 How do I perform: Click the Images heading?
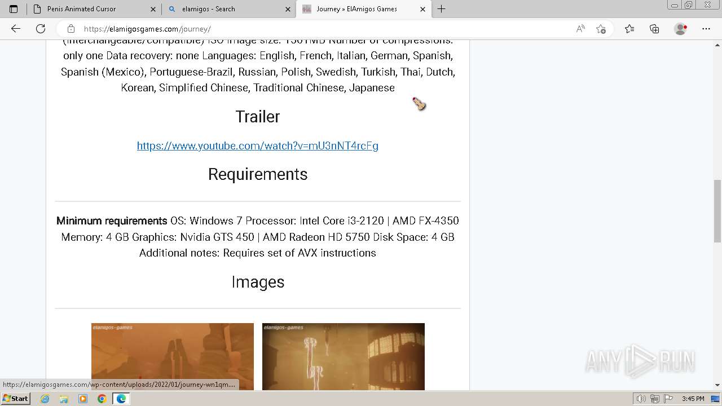258,282
